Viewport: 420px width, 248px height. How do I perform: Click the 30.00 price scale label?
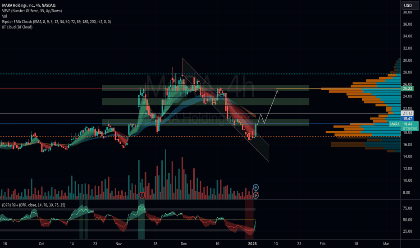(407, 60)
